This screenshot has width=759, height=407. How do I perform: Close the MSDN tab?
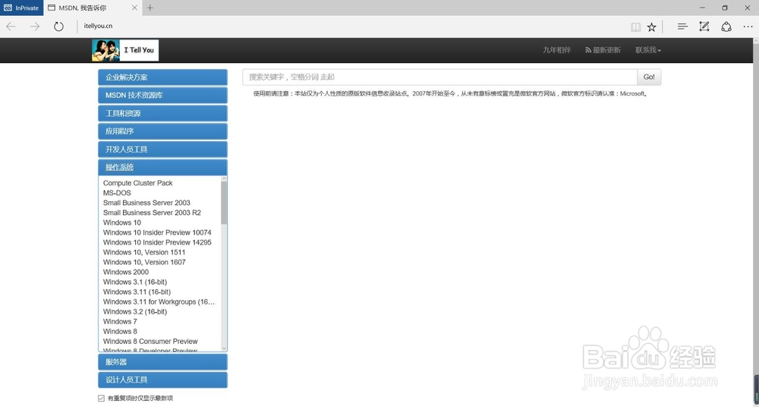pos(134,8)
